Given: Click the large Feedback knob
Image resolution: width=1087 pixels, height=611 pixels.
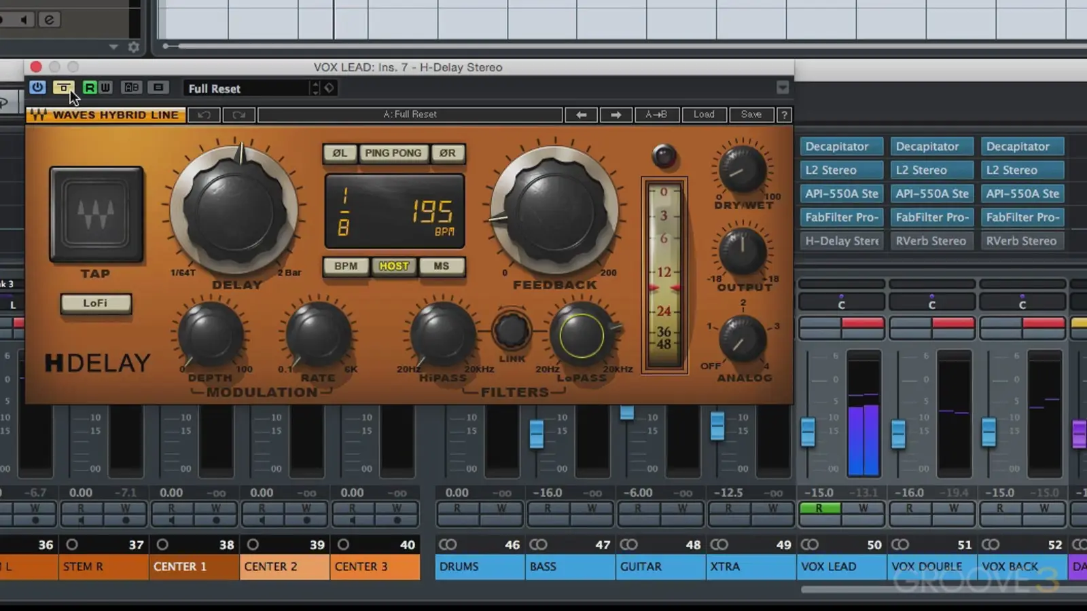Looking at the screenshot, I should coord(554,212).
